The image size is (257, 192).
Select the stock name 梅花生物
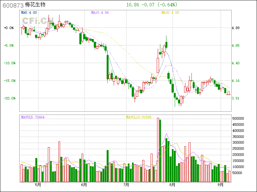tap(35, 5)
